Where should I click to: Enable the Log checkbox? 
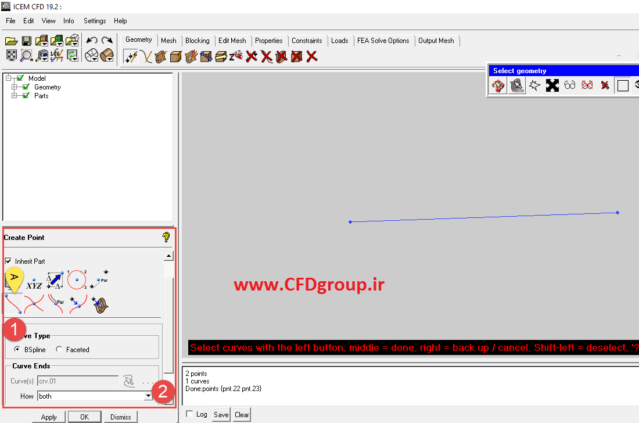tap(189, 414)
